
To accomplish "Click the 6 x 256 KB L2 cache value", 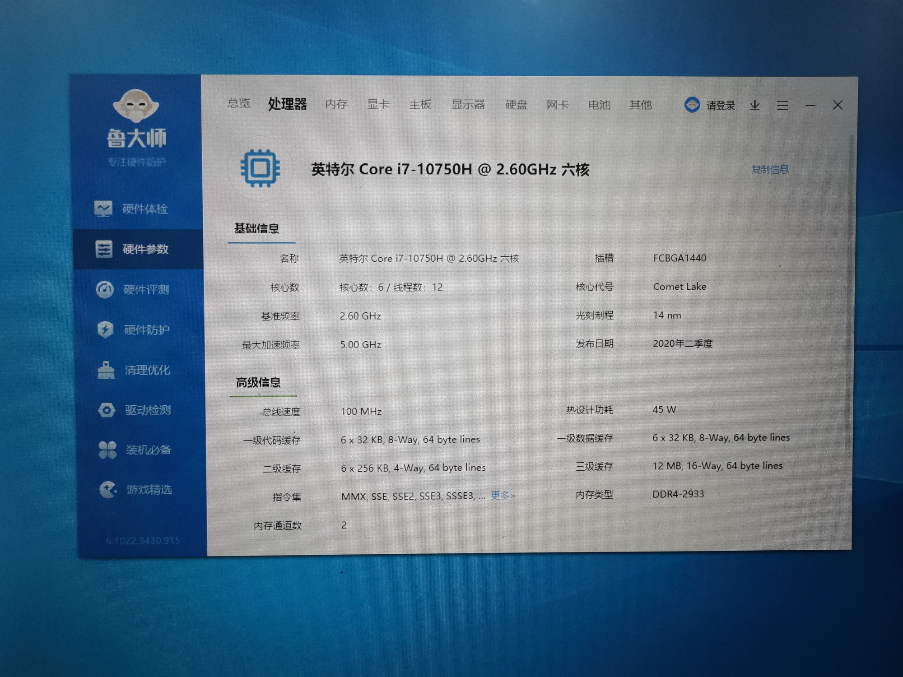I will click(x=413, y=468).
